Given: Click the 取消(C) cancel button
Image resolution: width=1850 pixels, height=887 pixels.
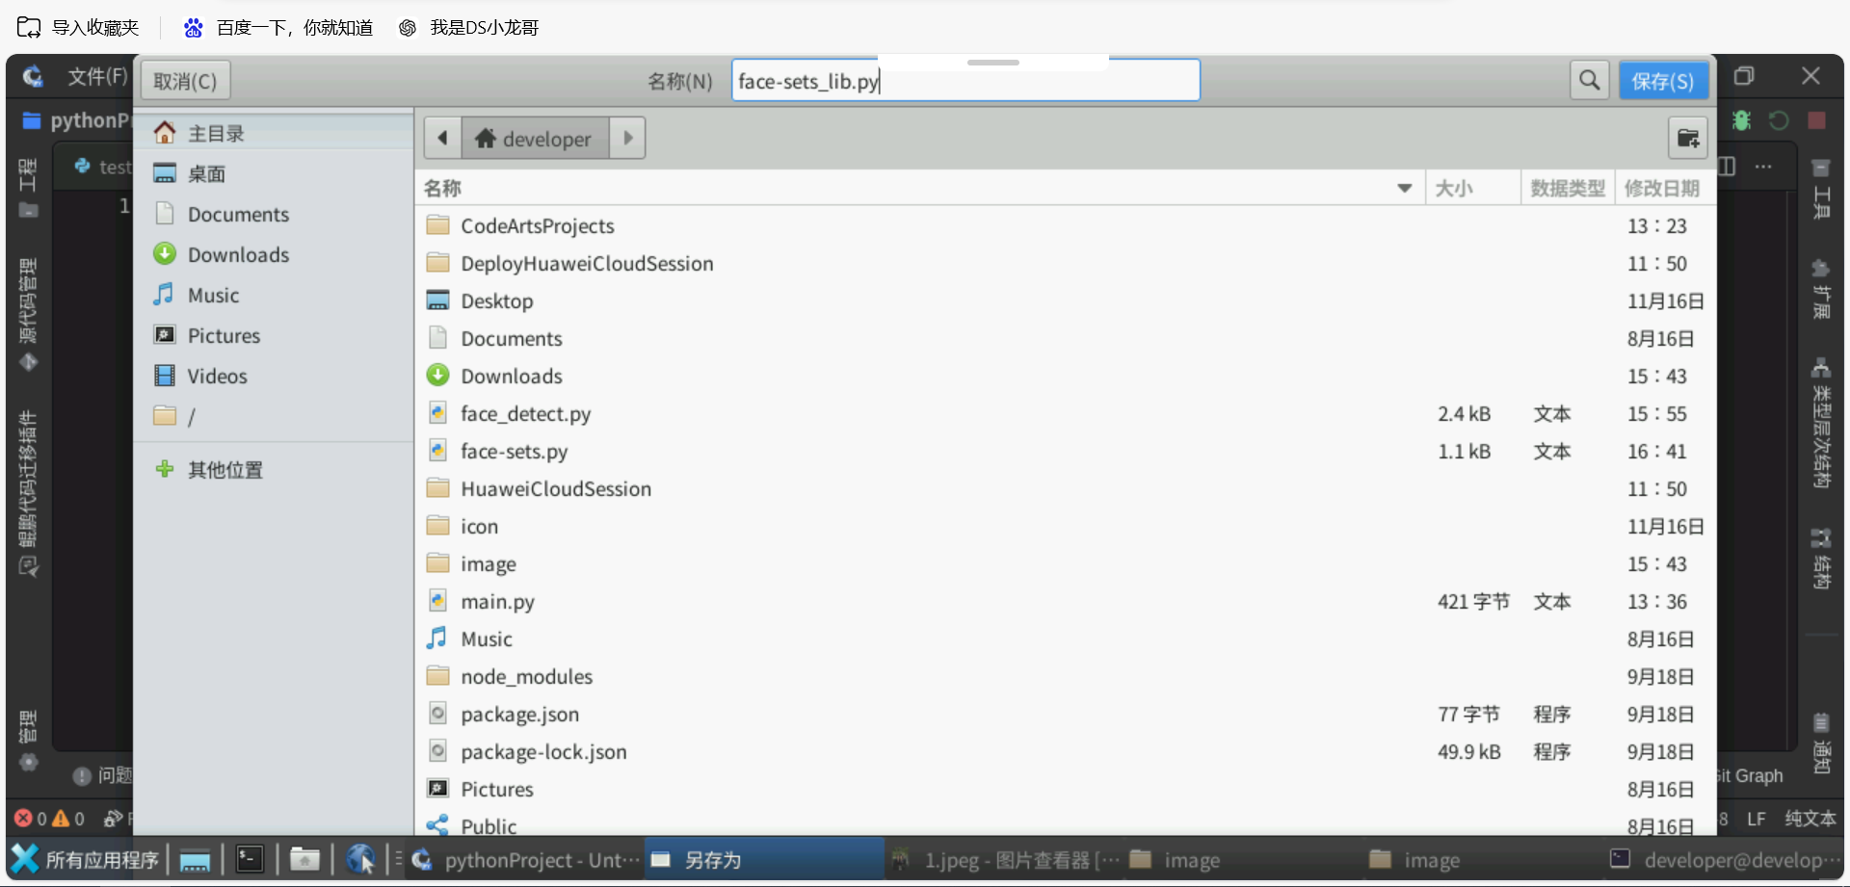Looking at the screenshot, I should point(185,81).
